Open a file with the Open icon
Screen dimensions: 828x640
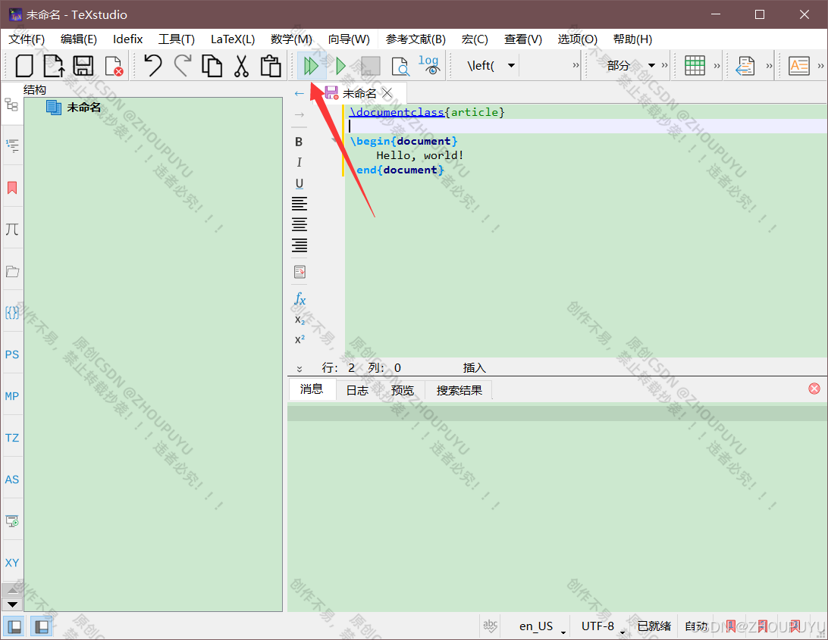(x=53, y=66)
